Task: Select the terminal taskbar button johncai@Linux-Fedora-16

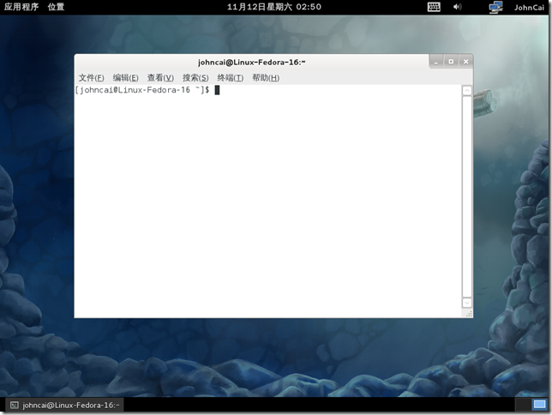Action: click(x=65, y=405)
